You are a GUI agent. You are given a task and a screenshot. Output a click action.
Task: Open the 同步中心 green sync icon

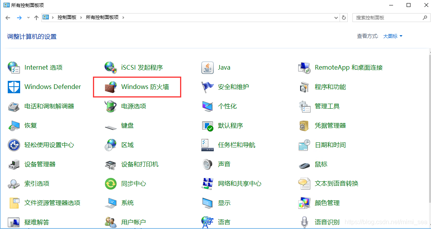click(x=111, y=184)
